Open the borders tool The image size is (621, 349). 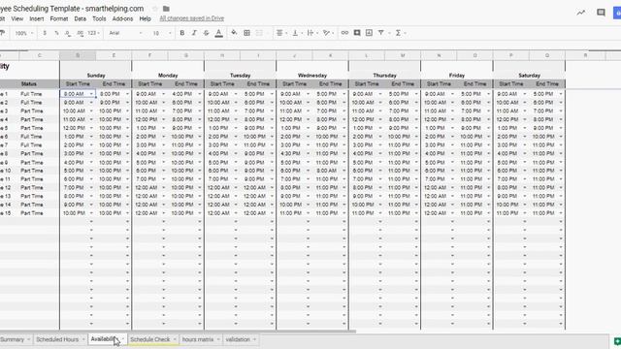[x=246, y=33]
